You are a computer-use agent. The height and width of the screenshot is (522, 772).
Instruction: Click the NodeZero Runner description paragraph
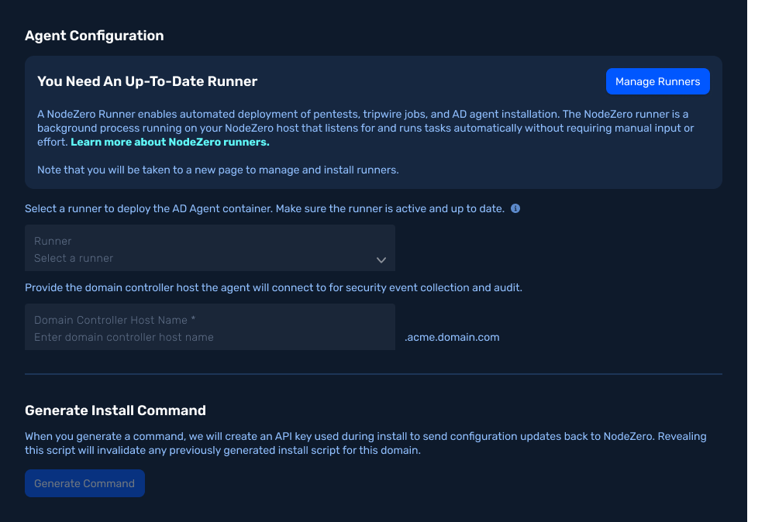(x=366, y=128)
